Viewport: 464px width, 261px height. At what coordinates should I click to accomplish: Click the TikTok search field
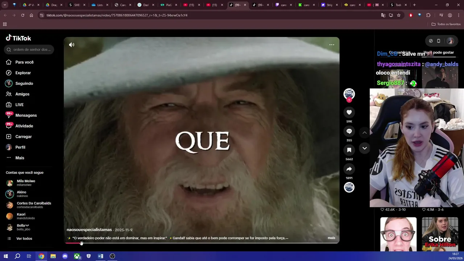[29, 49]
